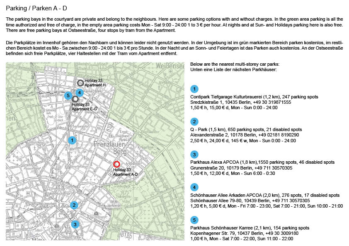The width and height of the screenshot is (349, 246).
Task: Click the "Q - Park (1,5 km)" line
Action: [x=246, y=129]
